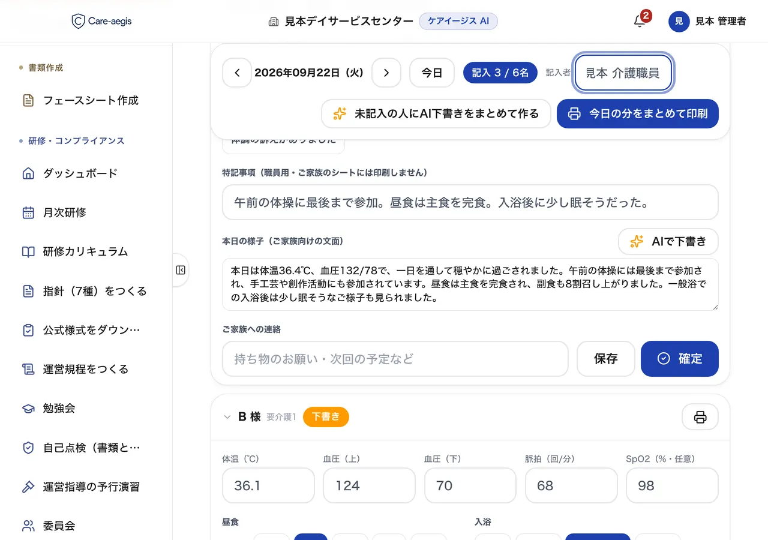Click the SpO2 field showing 98
Image resolution: width=768 pixels, height=540 pixels.
pyautogui.click(x=672, y=485)
